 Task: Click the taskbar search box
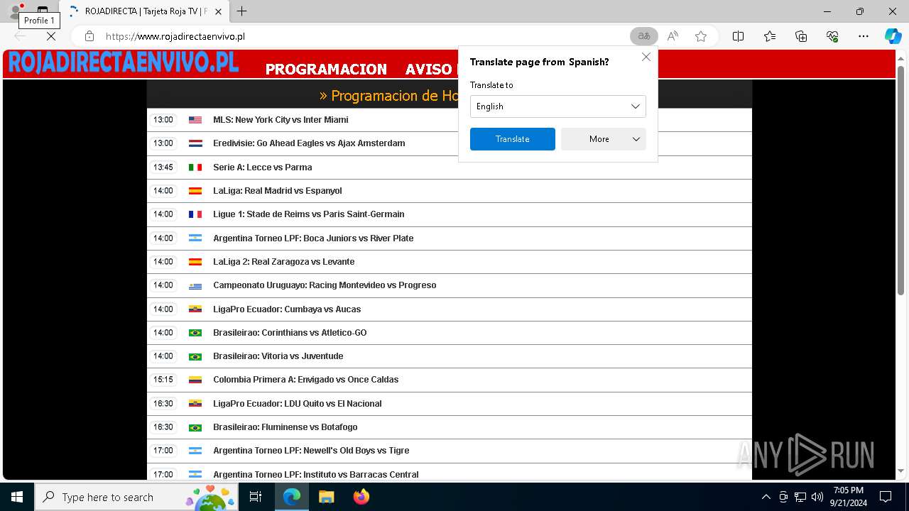pos(136,497)
